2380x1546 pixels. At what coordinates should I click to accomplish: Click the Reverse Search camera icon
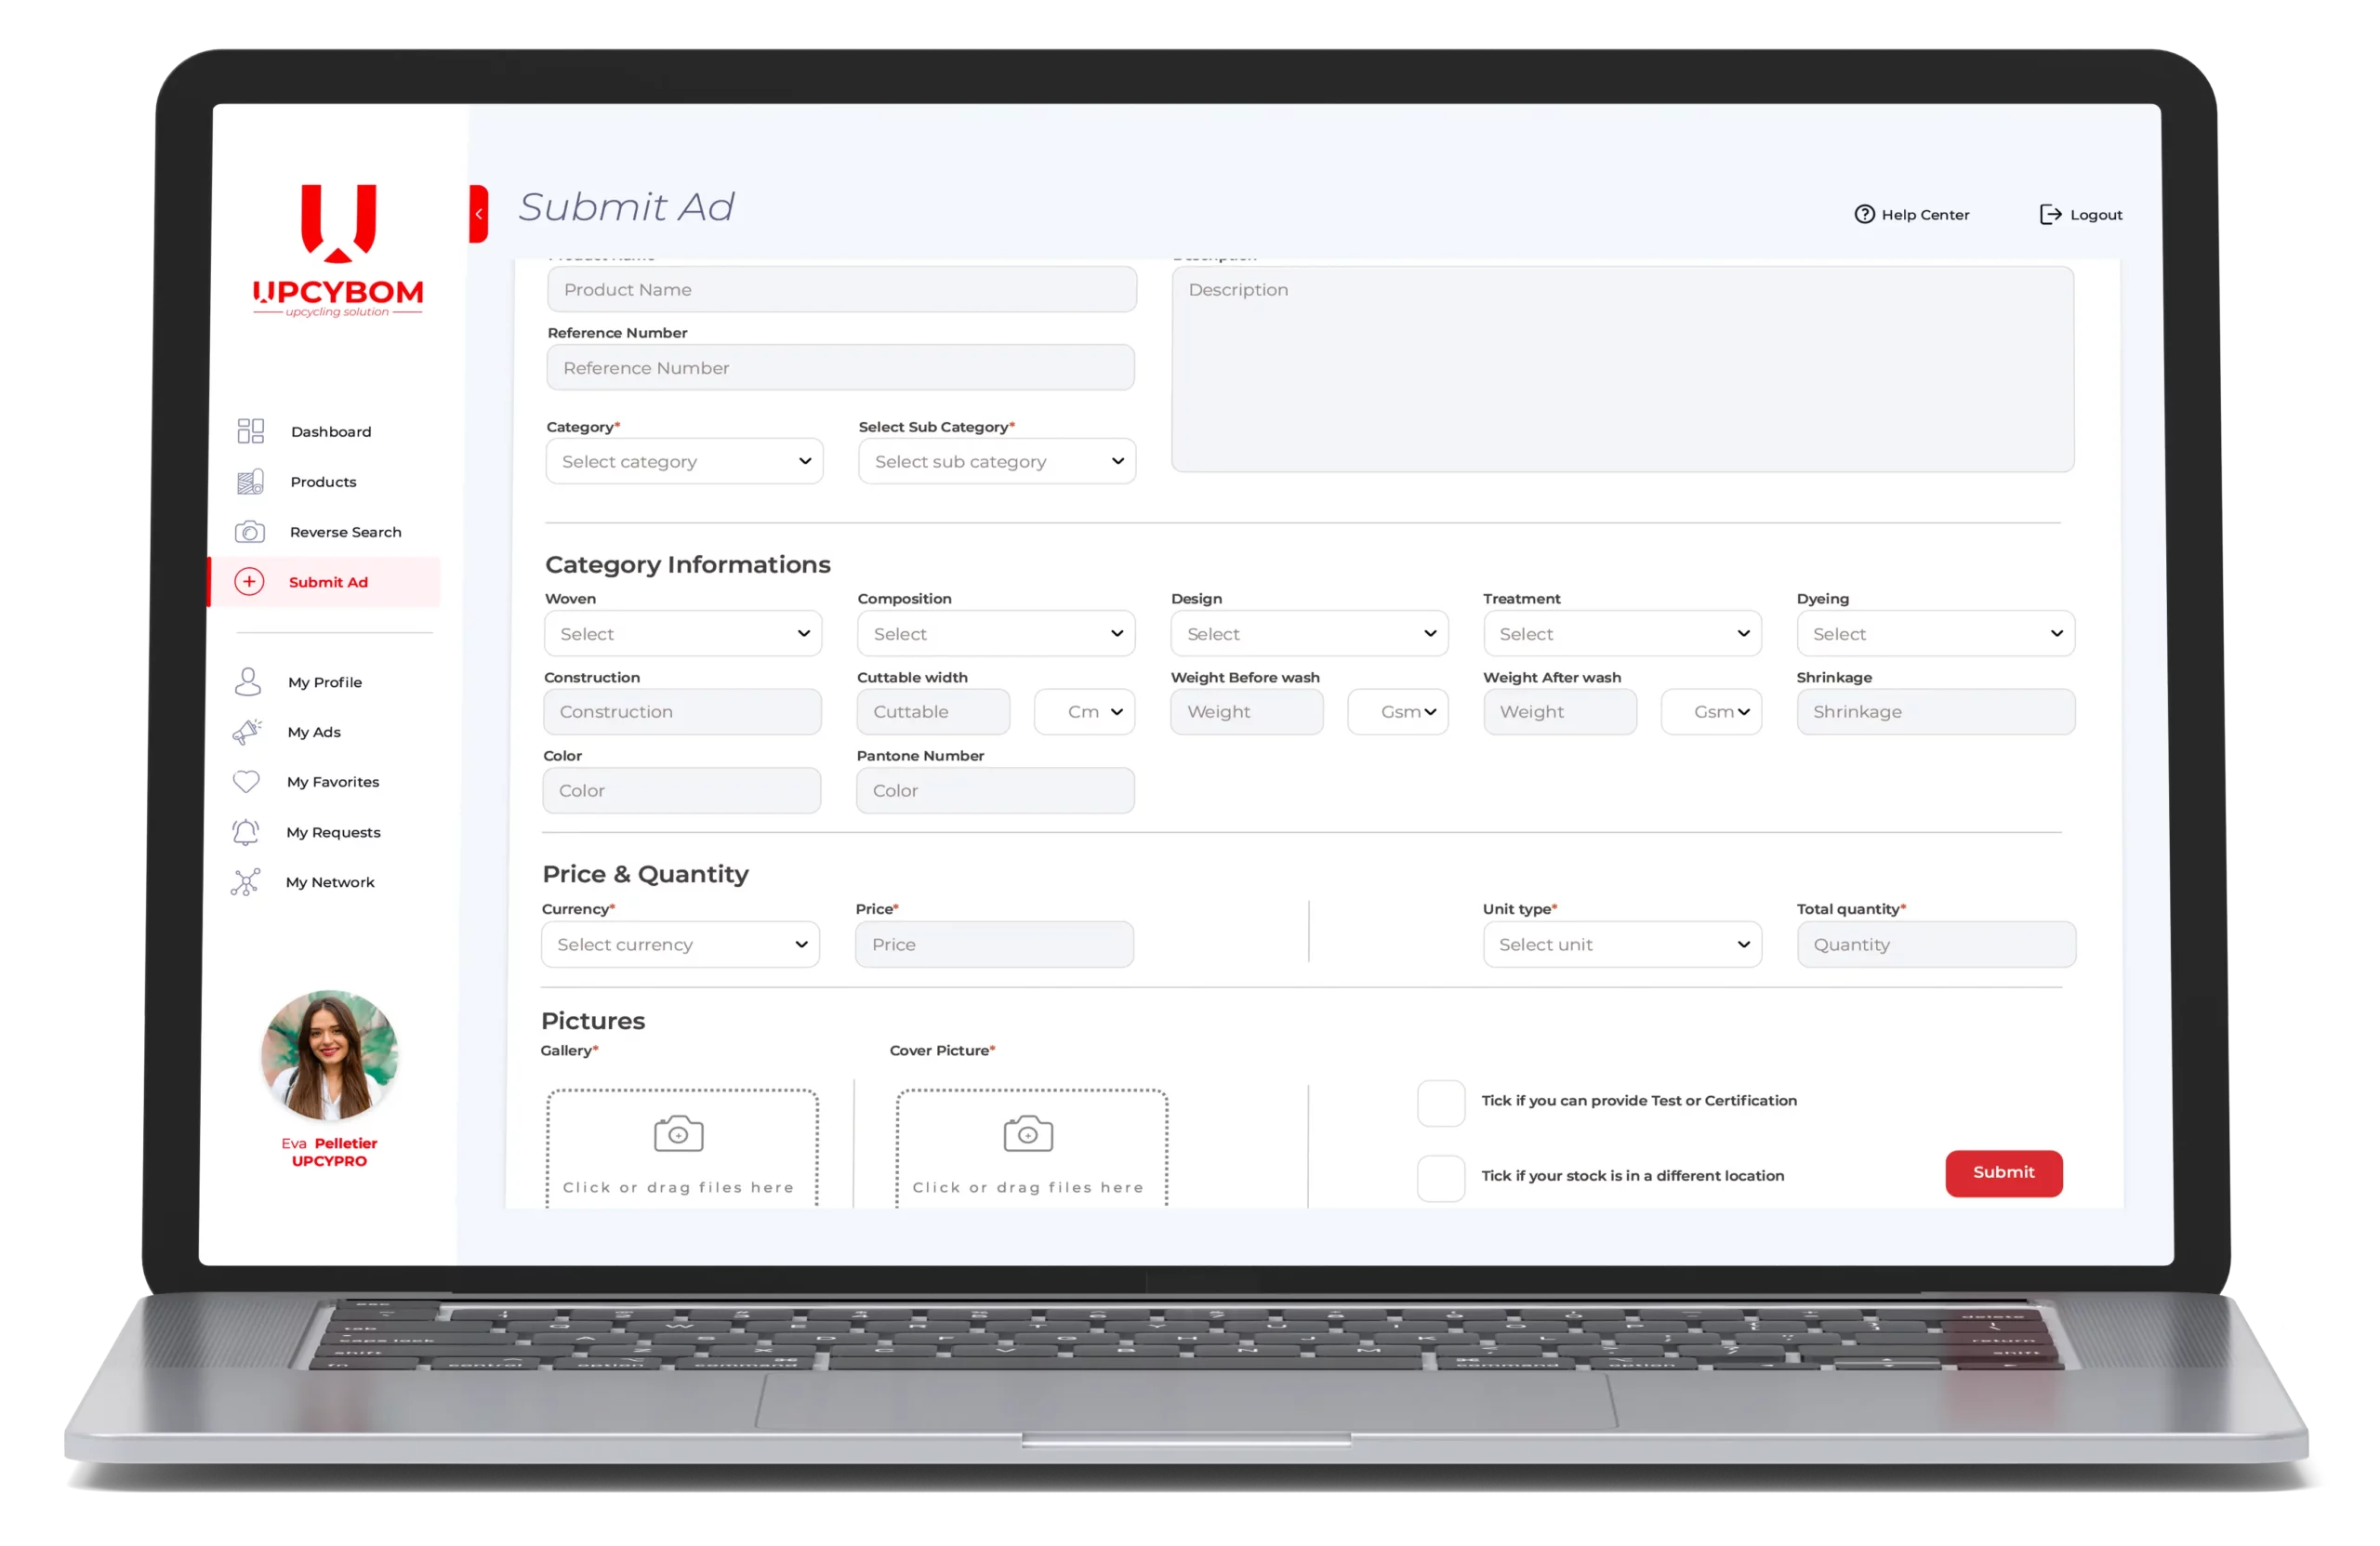[x=250, y=532]
